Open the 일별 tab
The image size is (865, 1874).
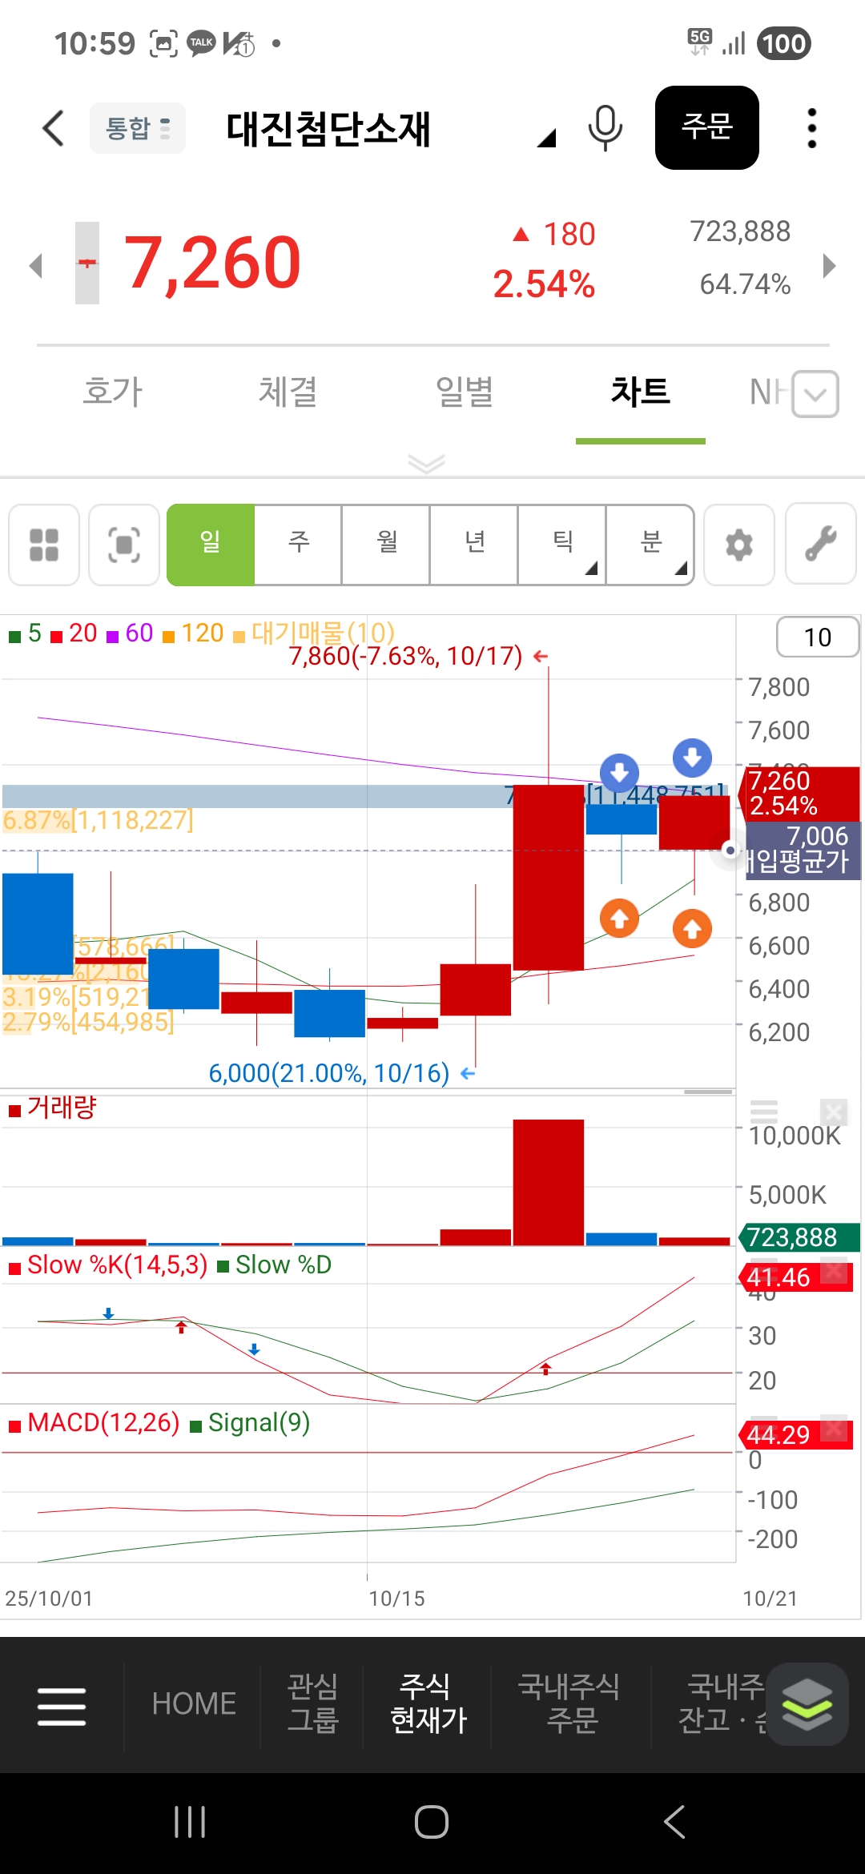[x=465, y=392]
